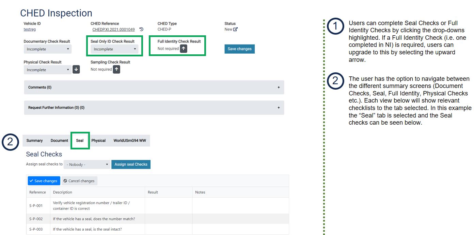Click the up arrow beside Sampling Check Result
Screen dimensions: 474x235
pyautogui.click(x=116, y=69)
